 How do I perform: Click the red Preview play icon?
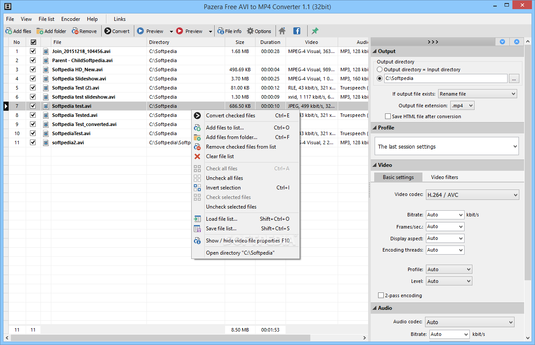click(179, 31)
